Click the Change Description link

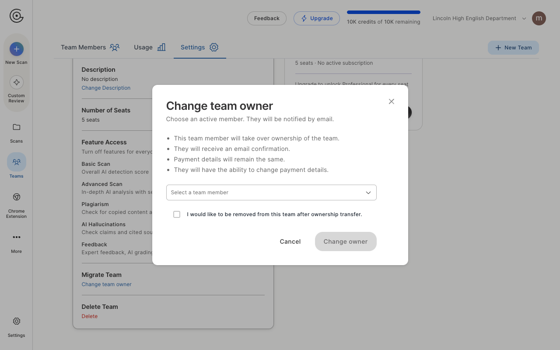point(106,88)
